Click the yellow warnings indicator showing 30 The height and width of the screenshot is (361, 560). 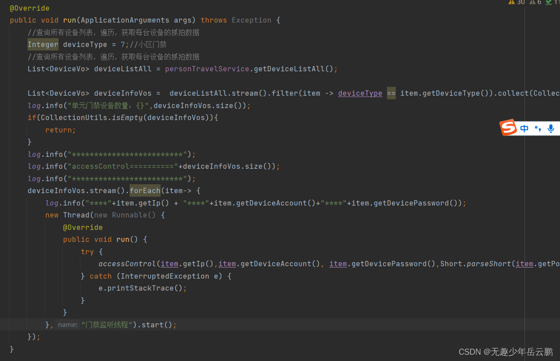point(517,2)
